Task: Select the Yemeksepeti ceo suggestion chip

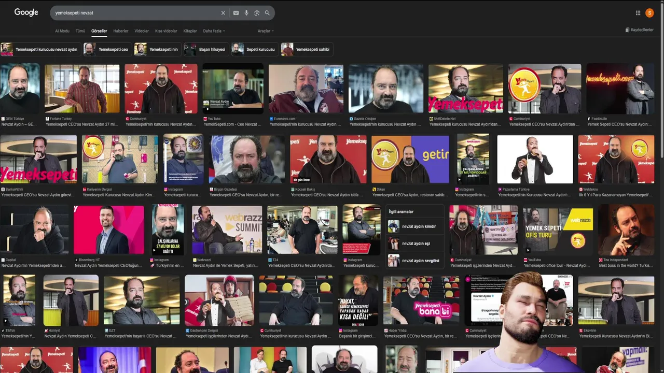Action: pyautogui.click(x=107, y=49)
